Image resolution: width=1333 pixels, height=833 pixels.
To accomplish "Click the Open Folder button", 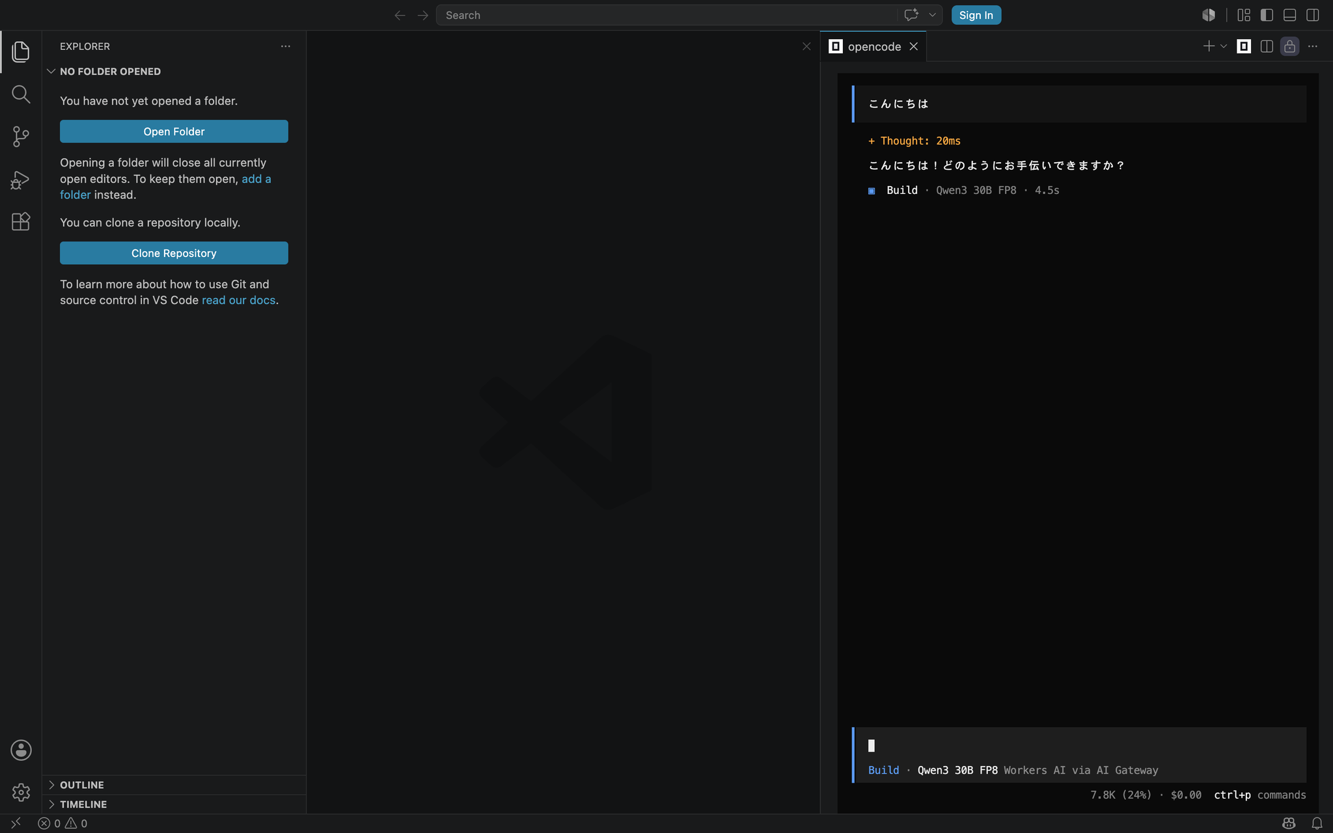I will coord(174,131).
